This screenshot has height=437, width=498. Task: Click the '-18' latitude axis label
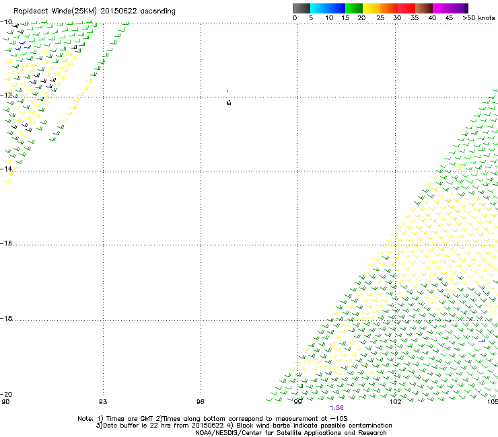pyautogui.click(x=6, y=318)
